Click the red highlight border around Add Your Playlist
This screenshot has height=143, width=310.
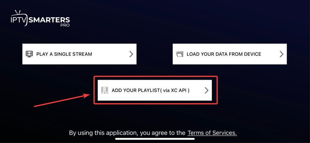tap(156, 77)
